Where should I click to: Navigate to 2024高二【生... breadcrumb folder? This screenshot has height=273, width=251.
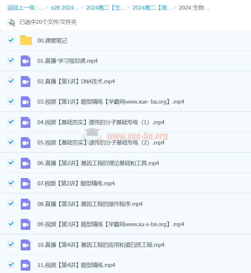105,8
